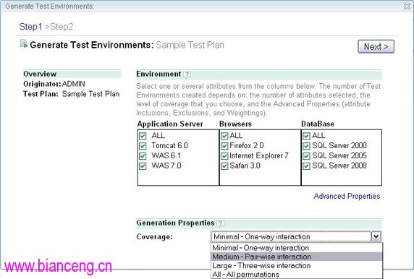Toggle the DataBase ALL checkbox
The image size is (414, 279).
click(x=306, y=136)
